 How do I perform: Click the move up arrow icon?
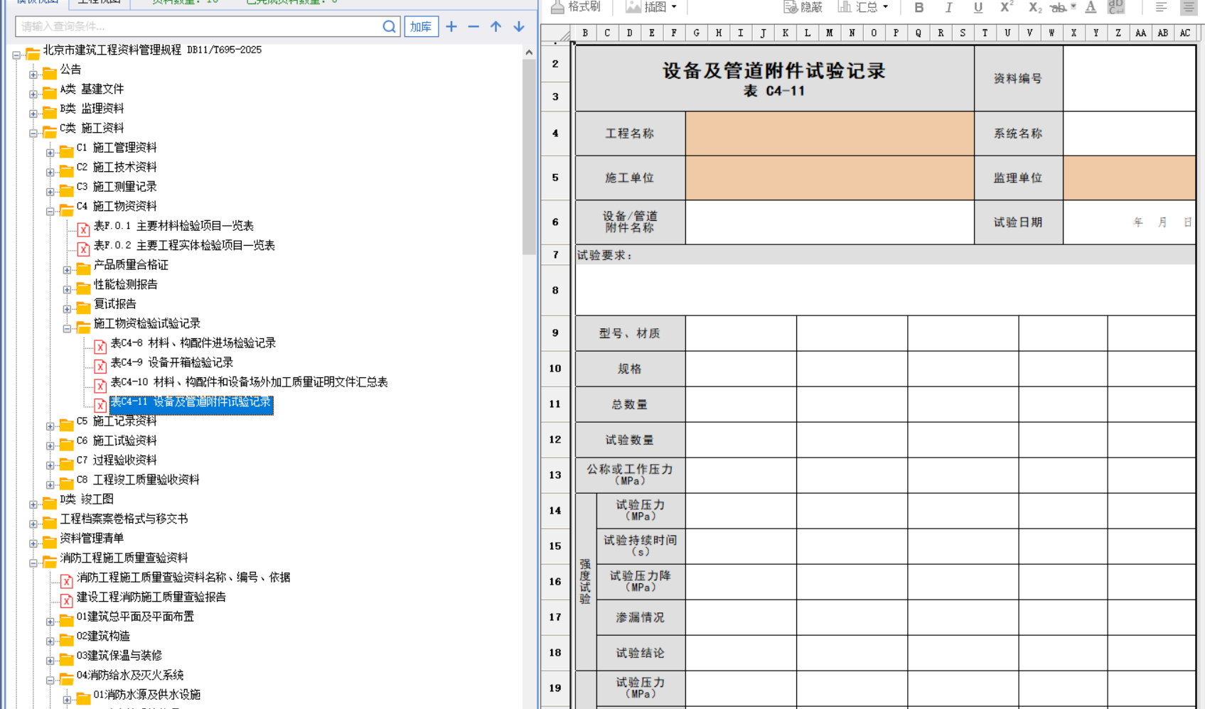496,26
